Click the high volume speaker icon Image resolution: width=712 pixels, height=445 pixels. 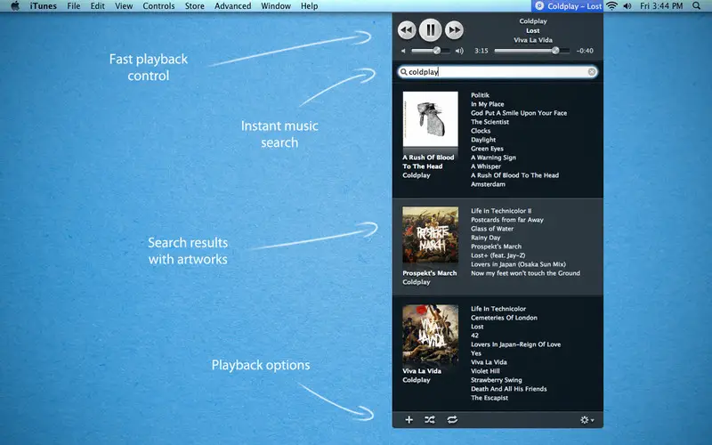click(459, 51)
